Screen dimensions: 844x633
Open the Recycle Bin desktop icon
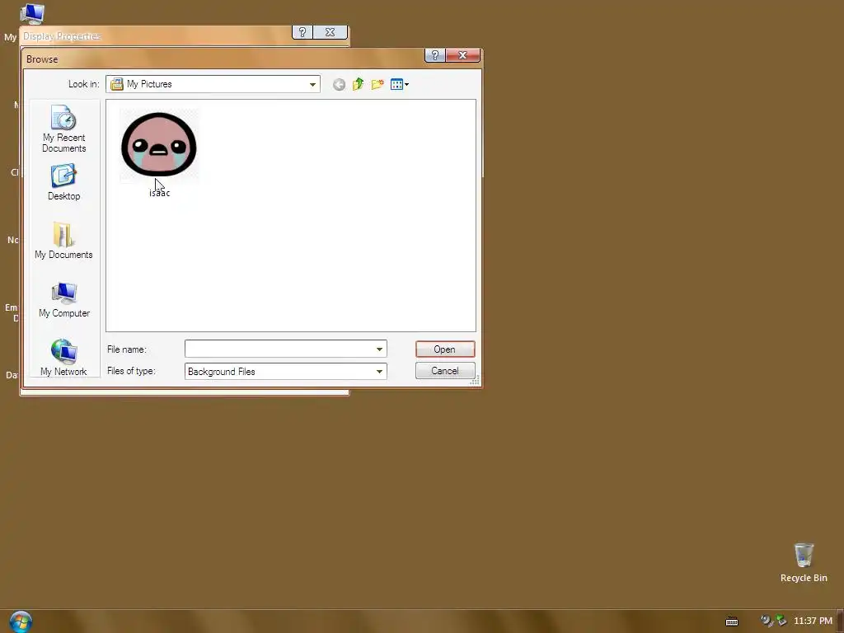(x=804, y=563)
